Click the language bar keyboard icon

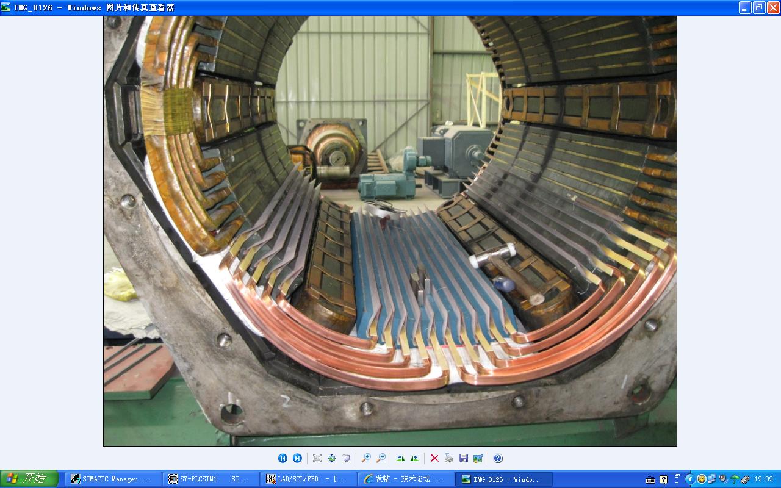click(x=650, y=479)
